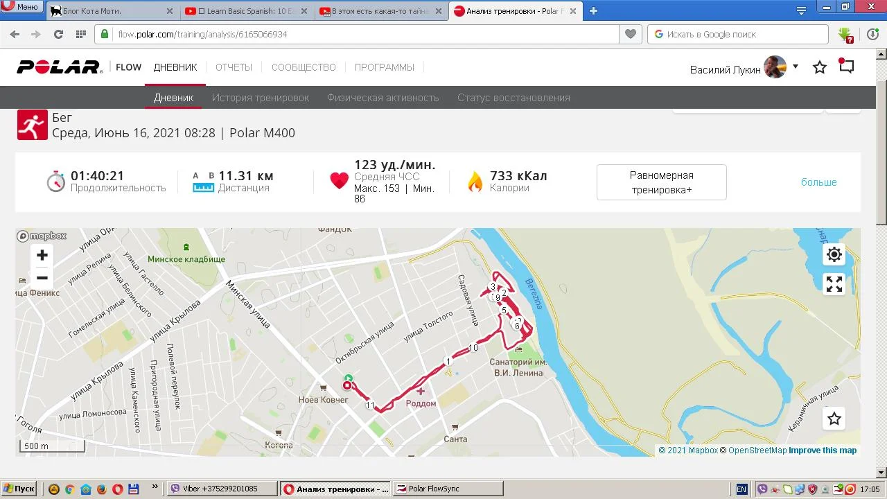Click the star icon on the map
Viewport: 887px width, 499px height.
pyautogui.click(x=834, y=419)
